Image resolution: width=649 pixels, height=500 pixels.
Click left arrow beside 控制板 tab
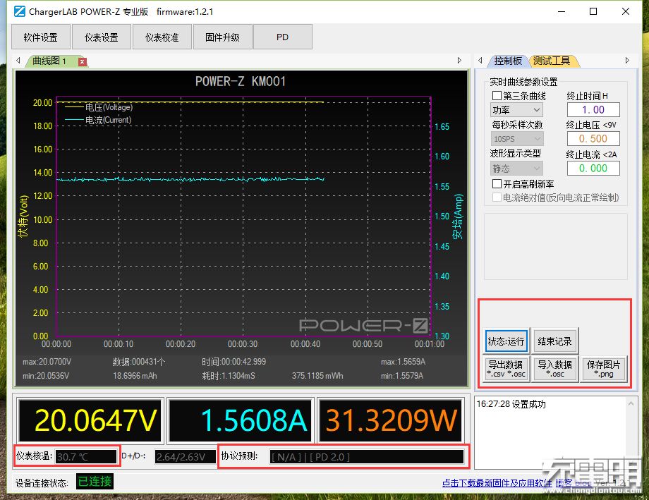click(x=480, y=61)
